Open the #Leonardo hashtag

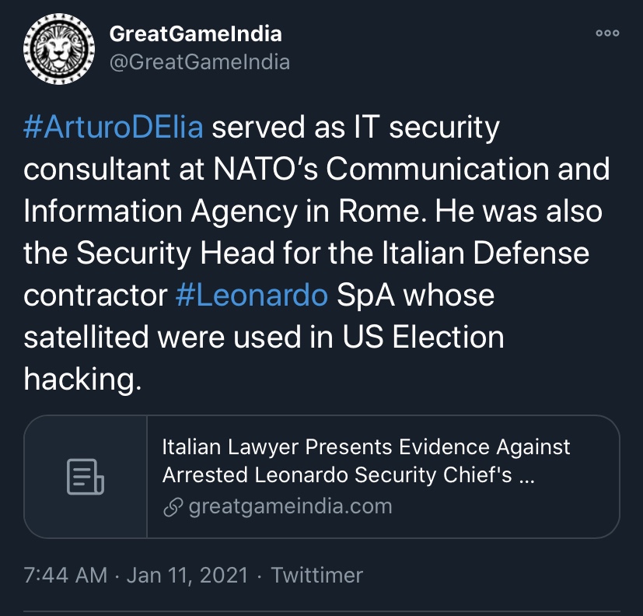[x=252, y=295]
